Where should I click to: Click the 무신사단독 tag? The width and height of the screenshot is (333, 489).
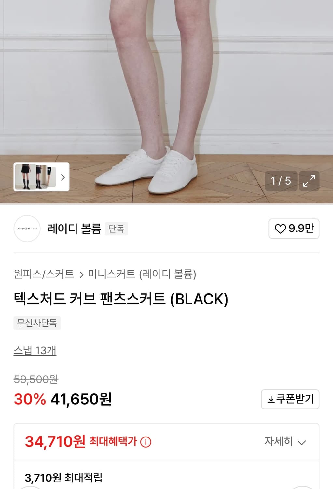[37, 323]
